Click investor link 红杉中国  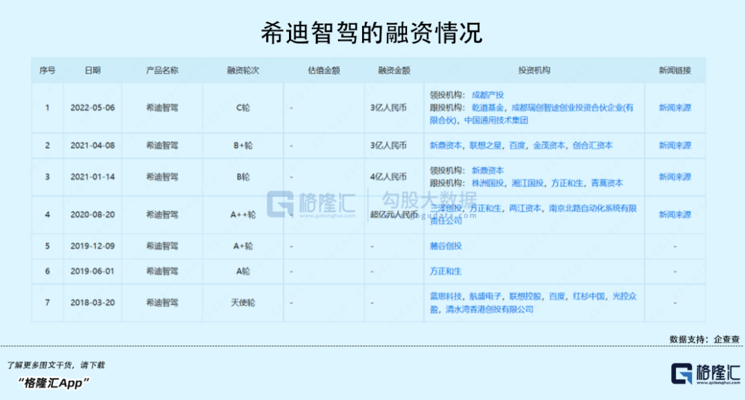[x=588, y=297]
